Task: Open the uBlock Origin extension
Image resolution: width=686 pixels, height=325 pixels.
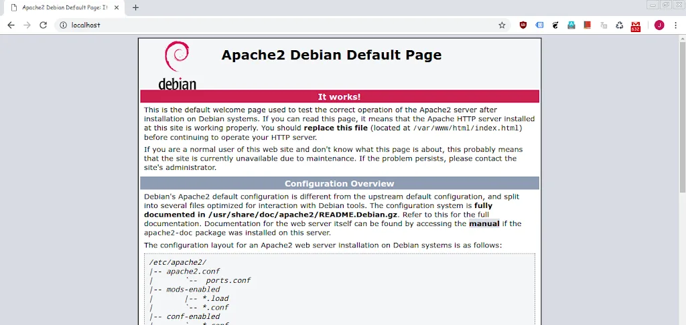Action: 523,25
